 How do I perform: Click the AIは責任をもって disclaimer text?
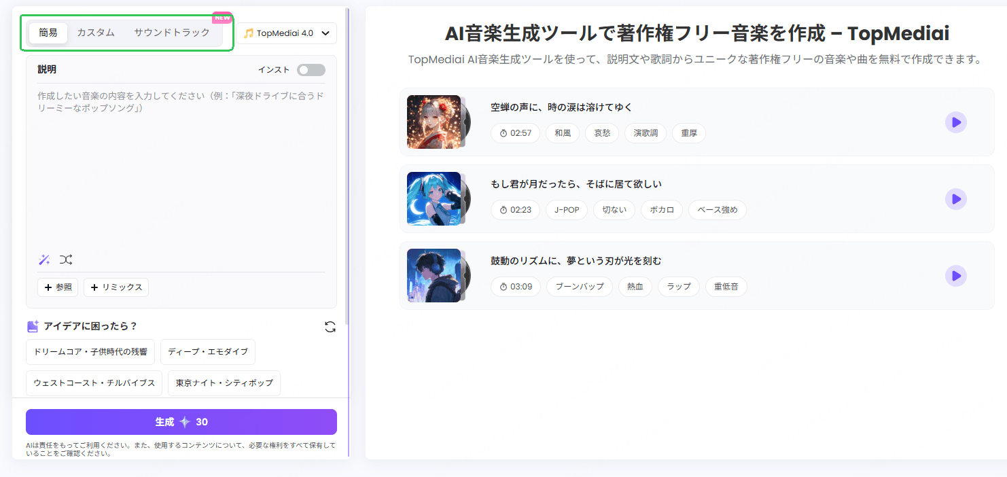tap(181, 449)
